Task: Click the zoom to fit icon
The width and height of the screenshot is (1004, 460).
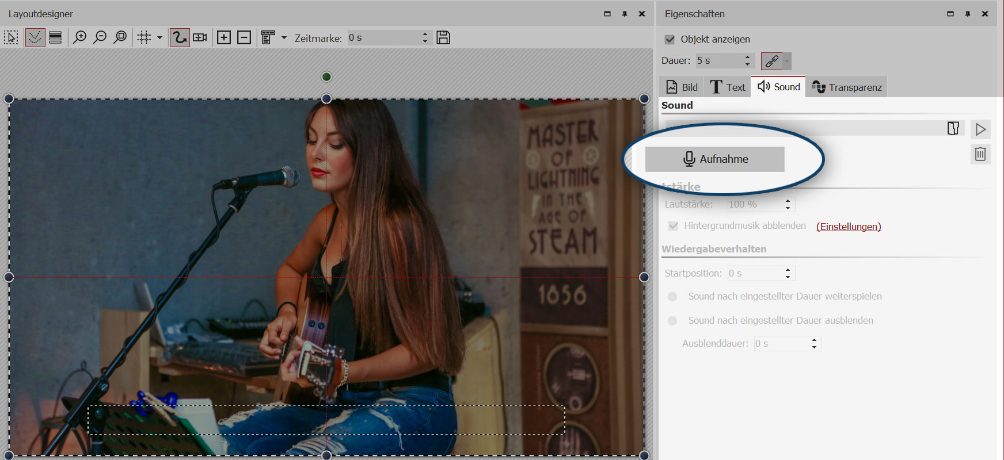Action: [120, 38]
